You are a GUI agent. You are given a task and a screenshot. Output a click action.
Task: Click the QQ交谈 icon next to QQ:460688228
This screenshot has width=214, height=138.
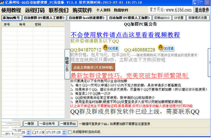pos(166,48)
